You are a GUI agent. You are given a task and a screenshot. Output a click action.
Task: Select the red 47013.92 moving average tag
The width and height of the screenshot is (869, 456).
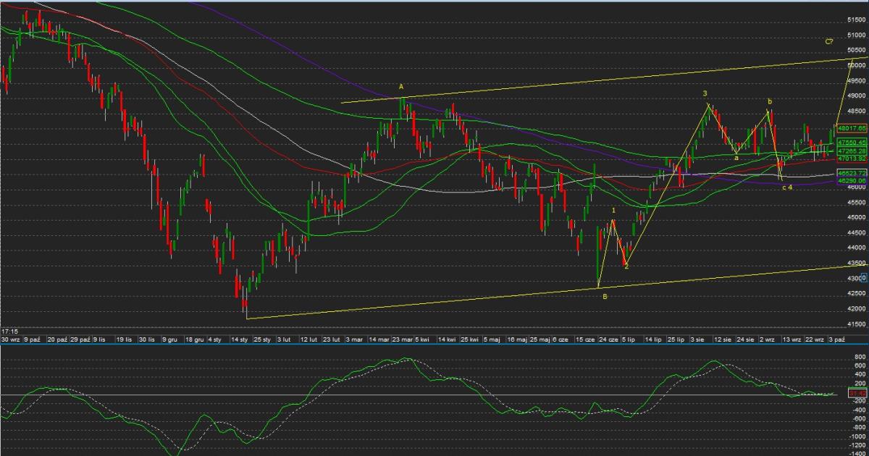coord(852,158)
